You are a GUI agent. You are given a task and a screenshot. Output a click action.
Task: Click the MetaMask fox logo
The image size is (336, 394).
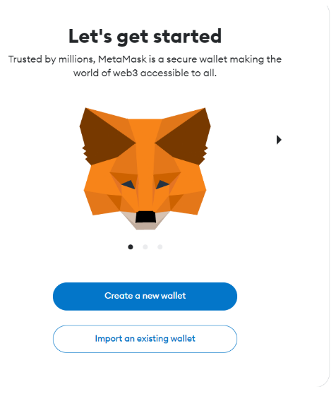[x=145, y=169]
